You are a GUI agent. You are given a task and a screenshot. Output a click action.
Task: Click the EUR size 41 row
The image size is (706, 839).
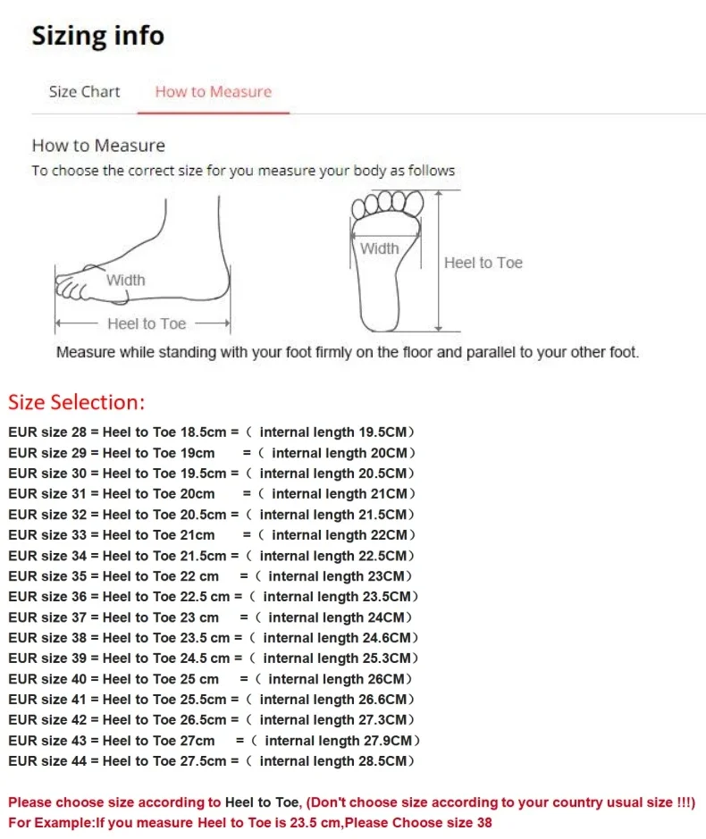tap(212, 700)
